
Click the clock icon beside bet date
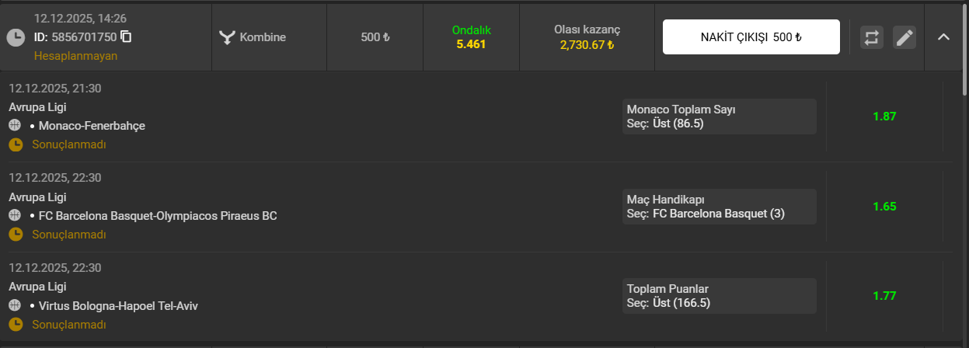point(16,37)
